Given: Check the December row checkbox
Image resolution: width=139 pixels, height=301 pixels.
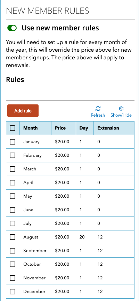Looking at the screenshot, I should pyautogui.click(x=13, y=292).
